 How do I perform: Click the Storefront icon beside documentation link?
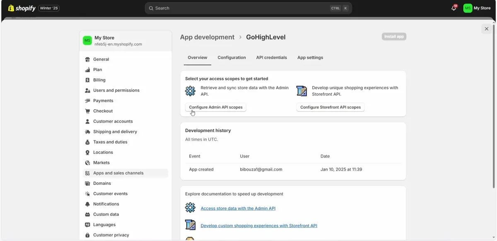pos(190,225)
